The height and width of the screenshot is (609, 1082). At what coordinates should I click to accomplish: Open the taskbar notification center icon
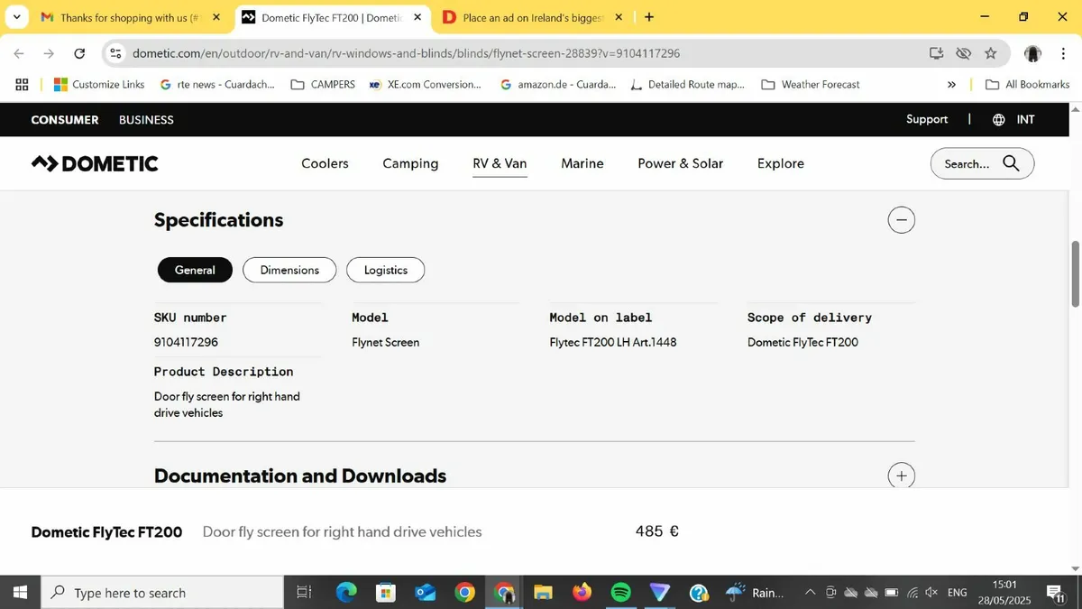coord(1057,592)
